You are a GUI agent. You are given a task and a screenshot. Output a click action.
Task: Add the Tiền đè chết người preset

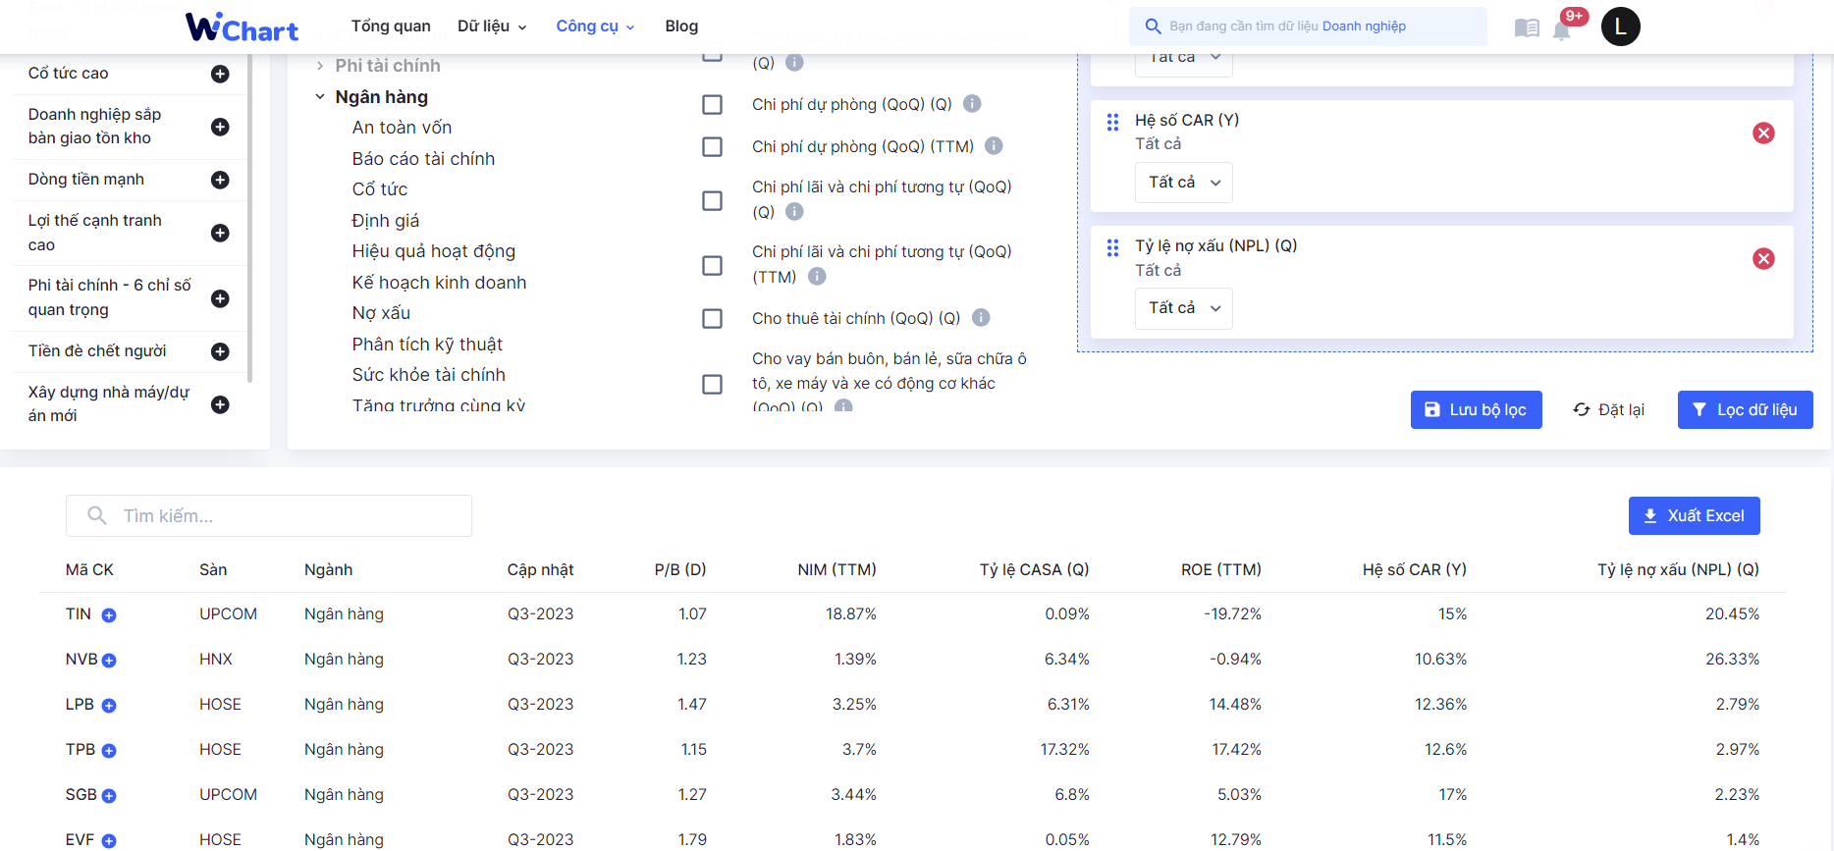pyautogui.click(x=220, y=351)
